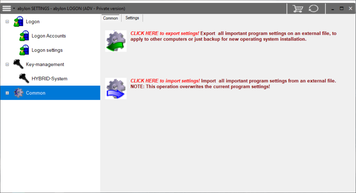Open the hamburger main menu
The image size is (356, 193).
(7, 8)
